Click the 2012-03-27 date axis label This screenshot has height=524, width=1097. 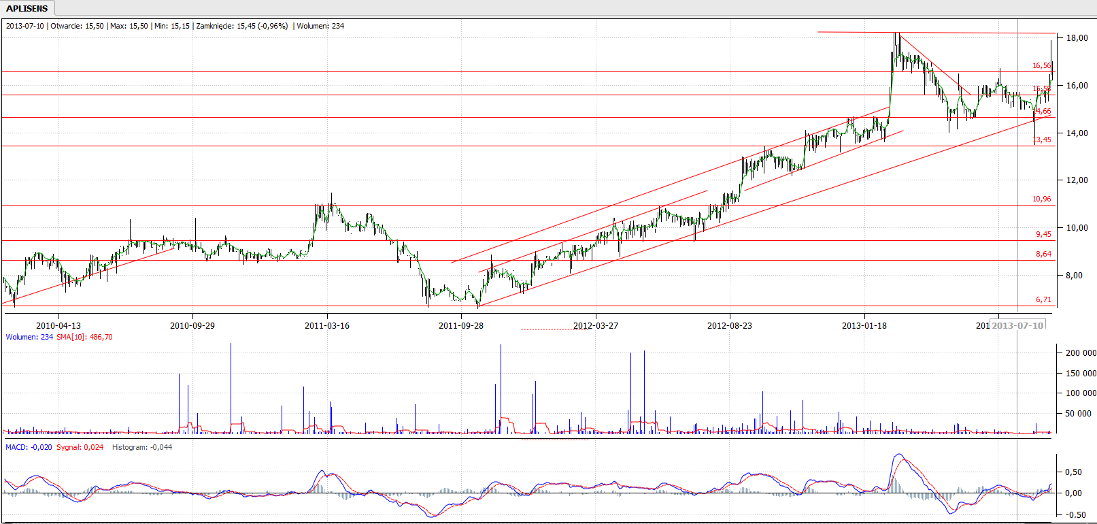point(596,326)
